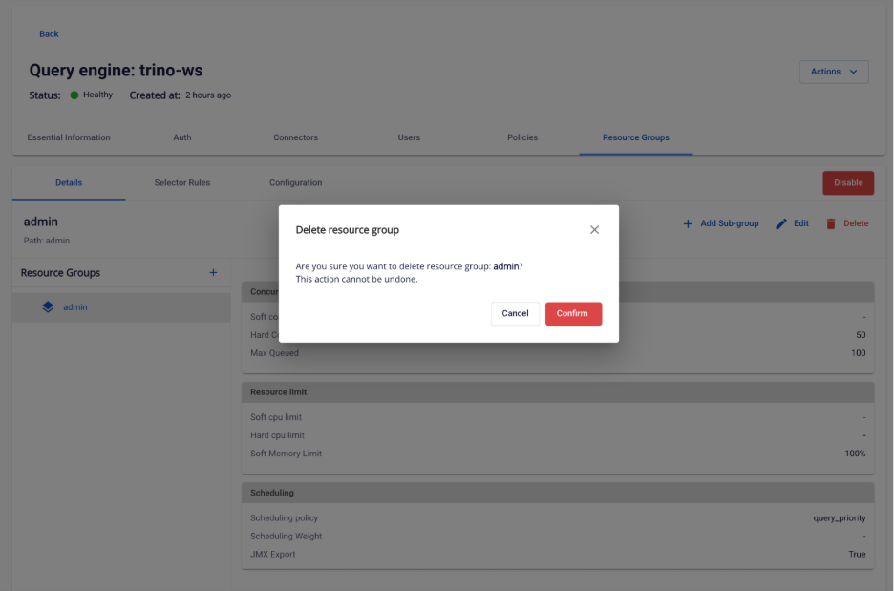Click the Resource limit section header
The width and height of the screenshot is (894, 591).
[x=558, y=392]
